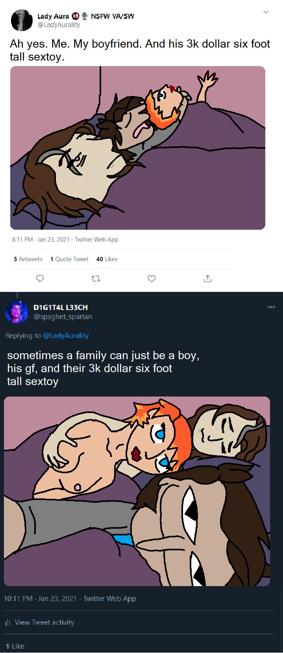This screenshot has height=653, width=283.
Task: Click the share upload icon
Action: [x=207, y=279]
